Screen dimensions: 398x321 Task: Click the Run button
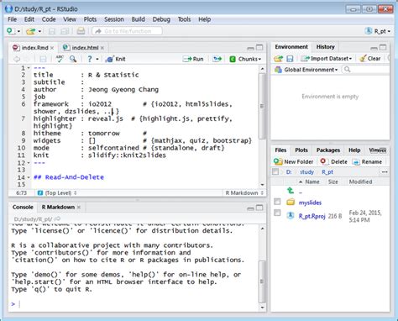click(x=193, y=59)
